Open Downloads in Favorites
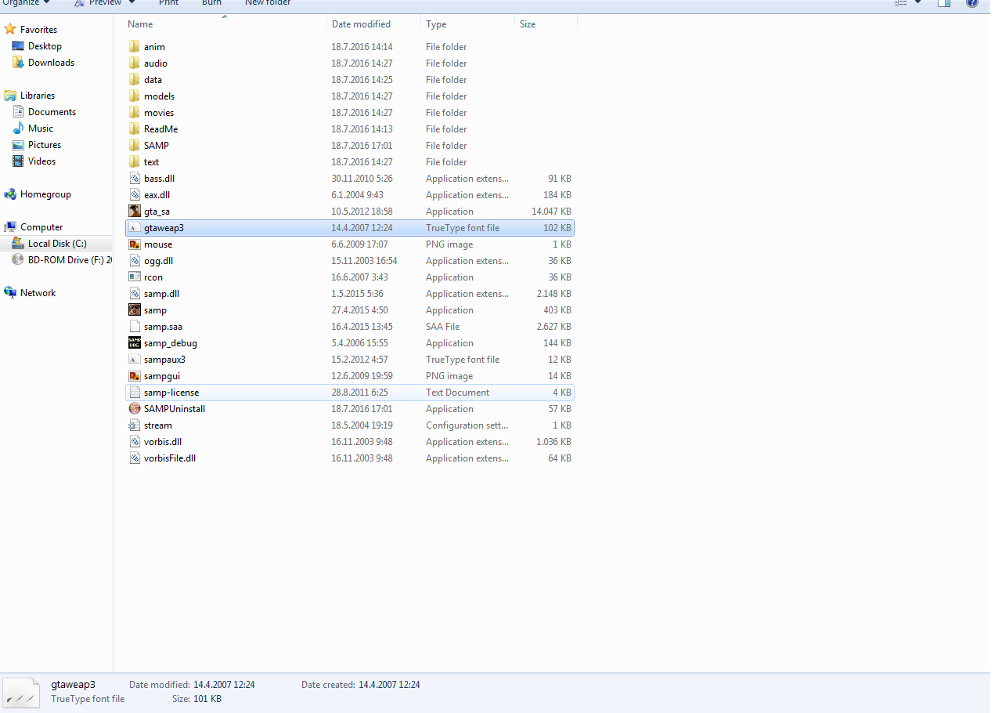The height and width of the screenshot is (713, 1002). [51, 63]
